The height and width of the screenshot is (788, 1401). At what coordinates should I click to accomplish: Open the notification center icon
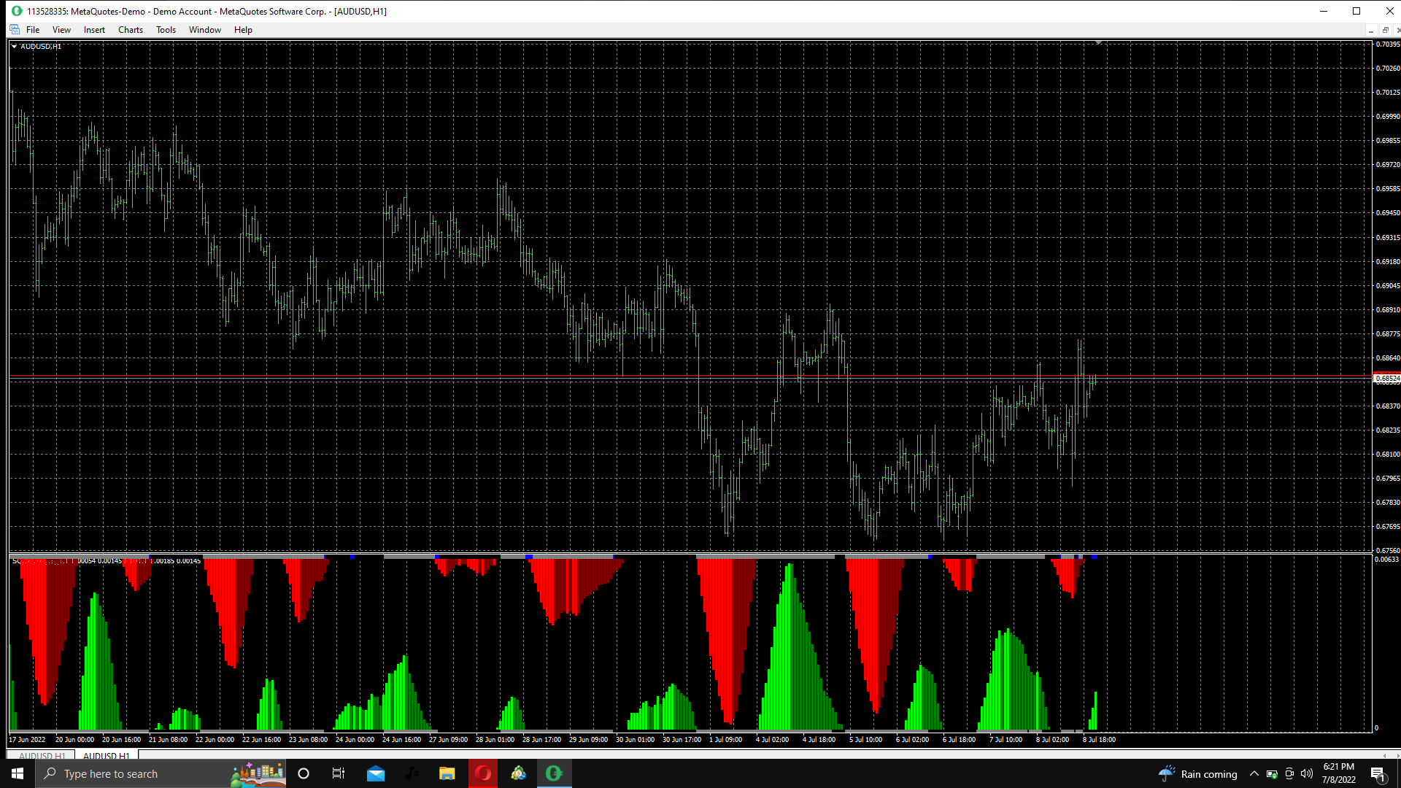pos(1378,773)
